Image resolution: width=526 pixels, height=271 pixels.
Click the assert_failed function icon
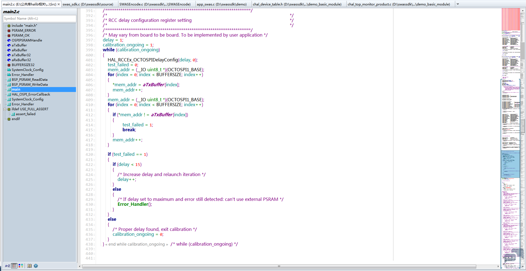pos(13,114)
